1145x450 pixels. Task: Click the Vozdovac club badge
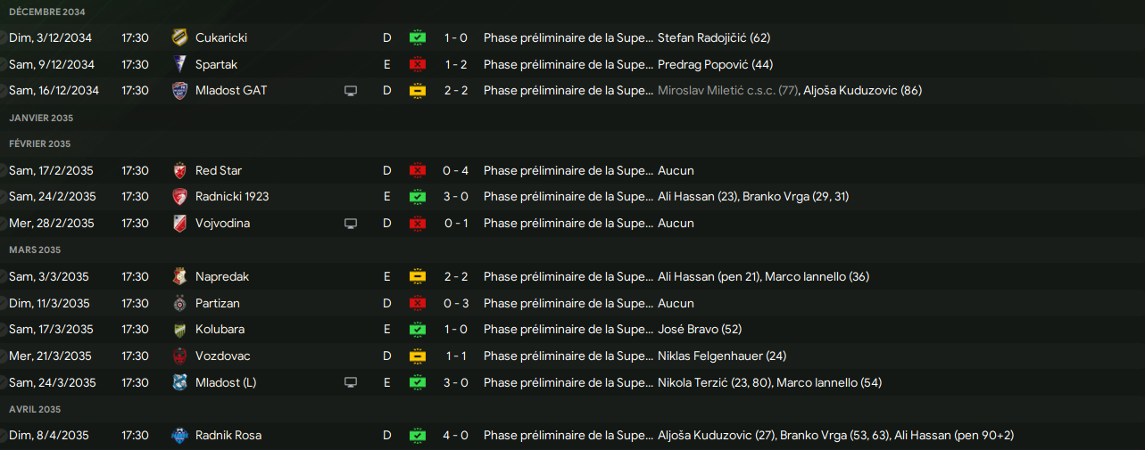[179, 356]
